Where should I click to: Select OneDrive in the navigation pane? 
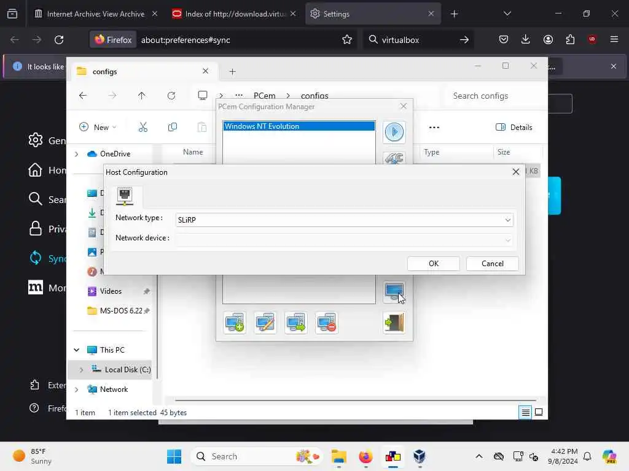pos(115,154)
